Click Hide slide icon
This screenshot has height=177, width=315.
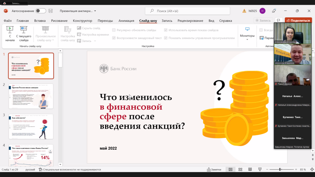pyautogui.click(x=79, y=28)
